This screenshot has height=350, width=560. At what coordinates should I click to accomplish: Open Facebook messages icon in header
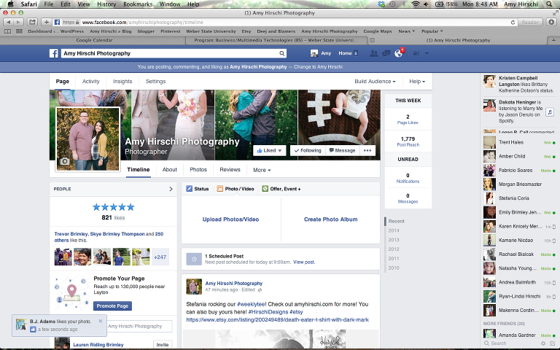386,53
